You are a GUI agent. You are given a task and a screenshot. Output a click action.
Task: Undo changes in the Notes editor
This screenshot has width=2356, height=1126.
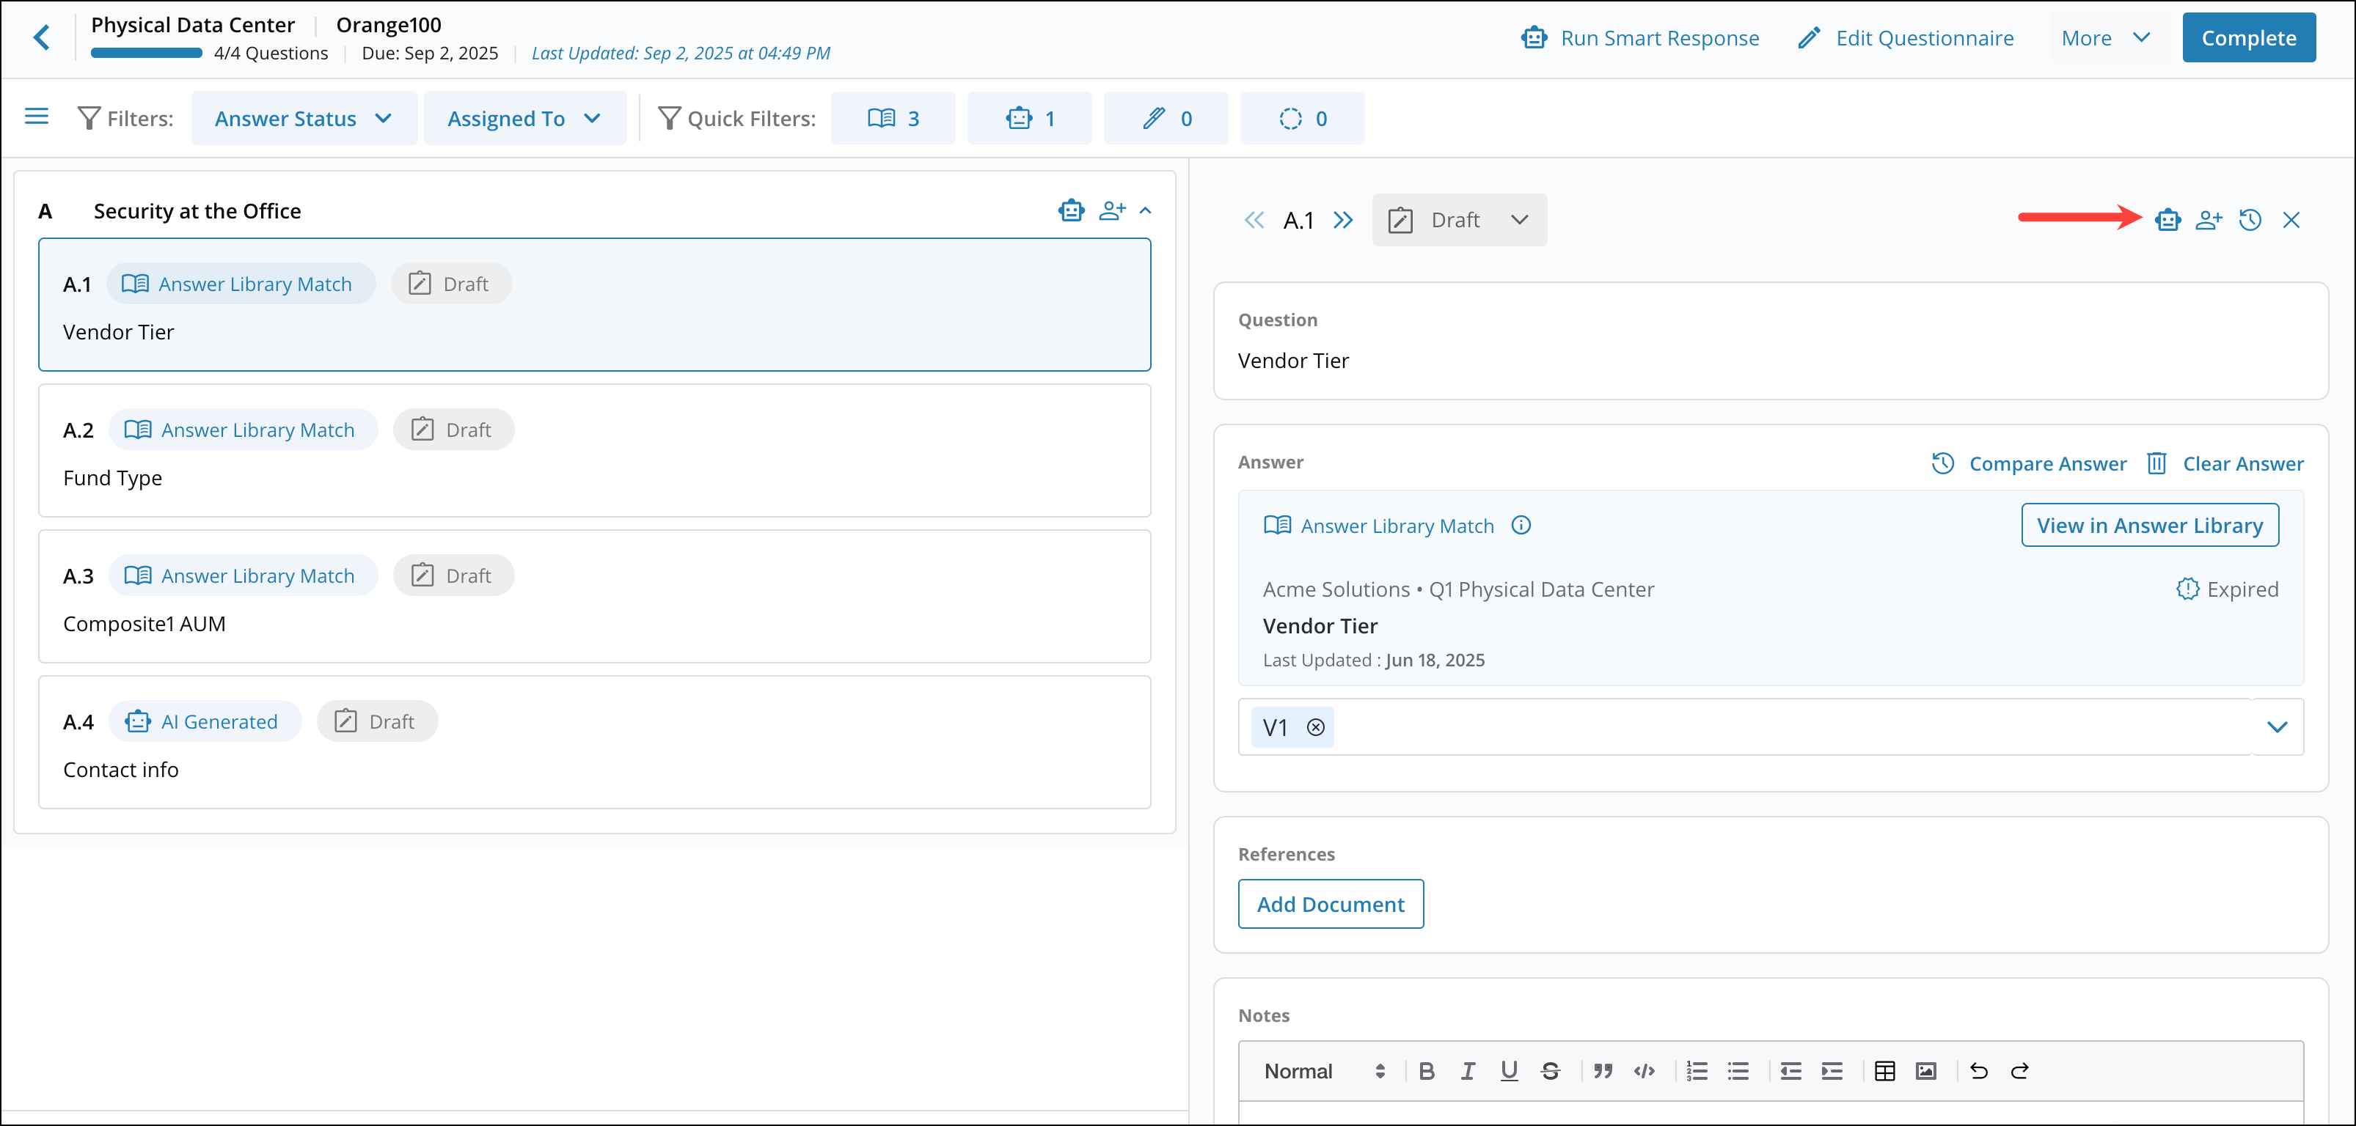point(1978,1070)
